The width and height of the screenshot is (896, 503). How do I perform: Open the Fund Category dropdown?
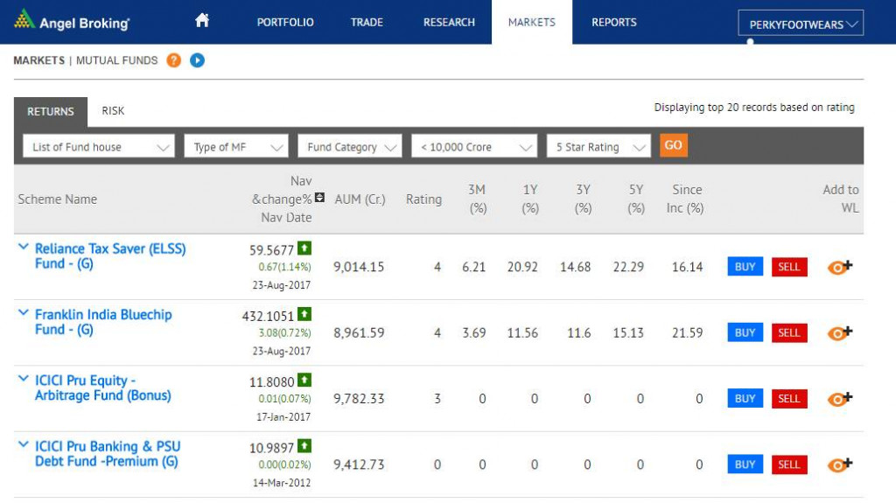click(349, 147)
